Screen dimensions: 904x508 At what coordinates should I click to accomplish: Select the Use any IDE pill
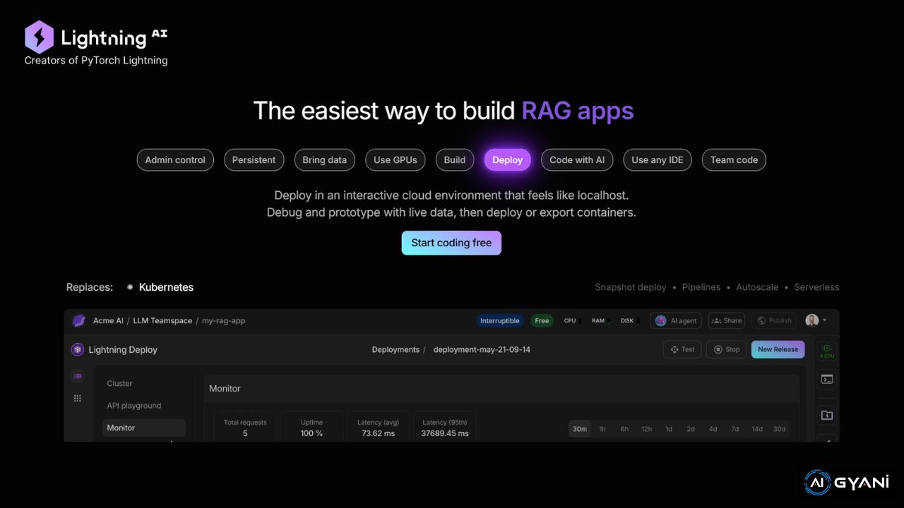658,159
